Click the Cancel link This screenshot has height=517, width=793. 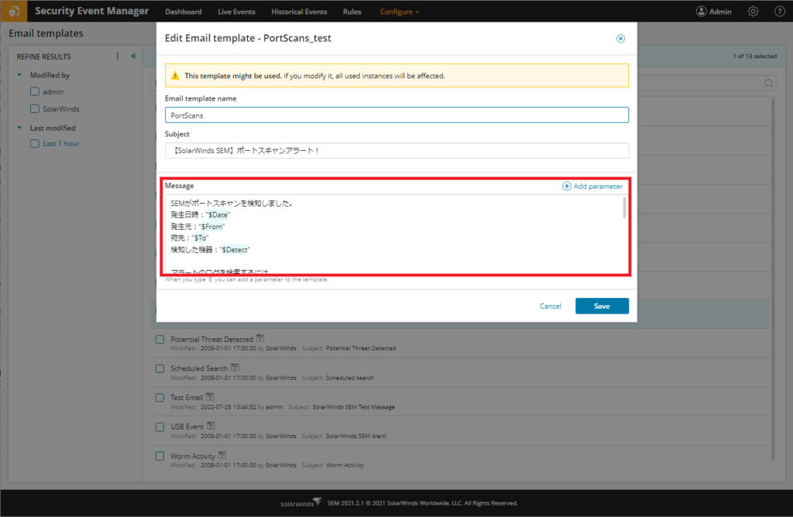coord(551,306)
